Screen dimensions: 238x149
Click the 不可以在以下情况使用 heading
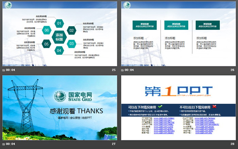[x=195, y=107]
